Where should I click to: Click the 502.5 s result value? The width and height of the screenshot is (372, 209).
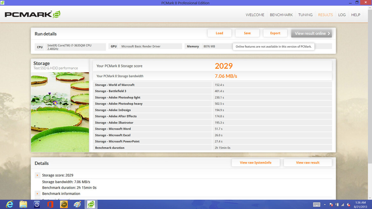(219, 104)
